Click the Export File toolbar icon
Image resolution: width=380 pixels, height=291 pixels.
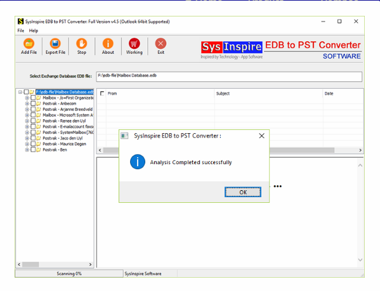coord(55,44)
